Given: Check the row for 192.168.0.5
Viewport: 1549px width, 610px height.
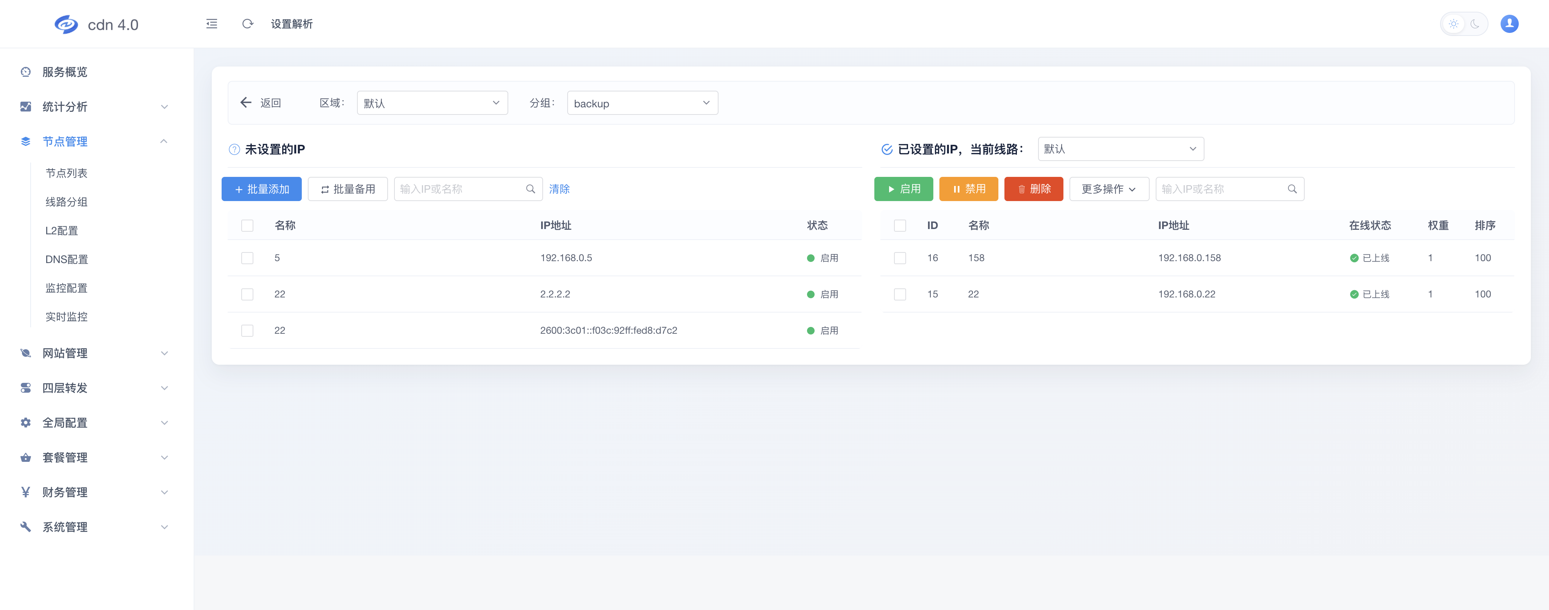Looking at the screenshot, I should click(x=247, y=259).
